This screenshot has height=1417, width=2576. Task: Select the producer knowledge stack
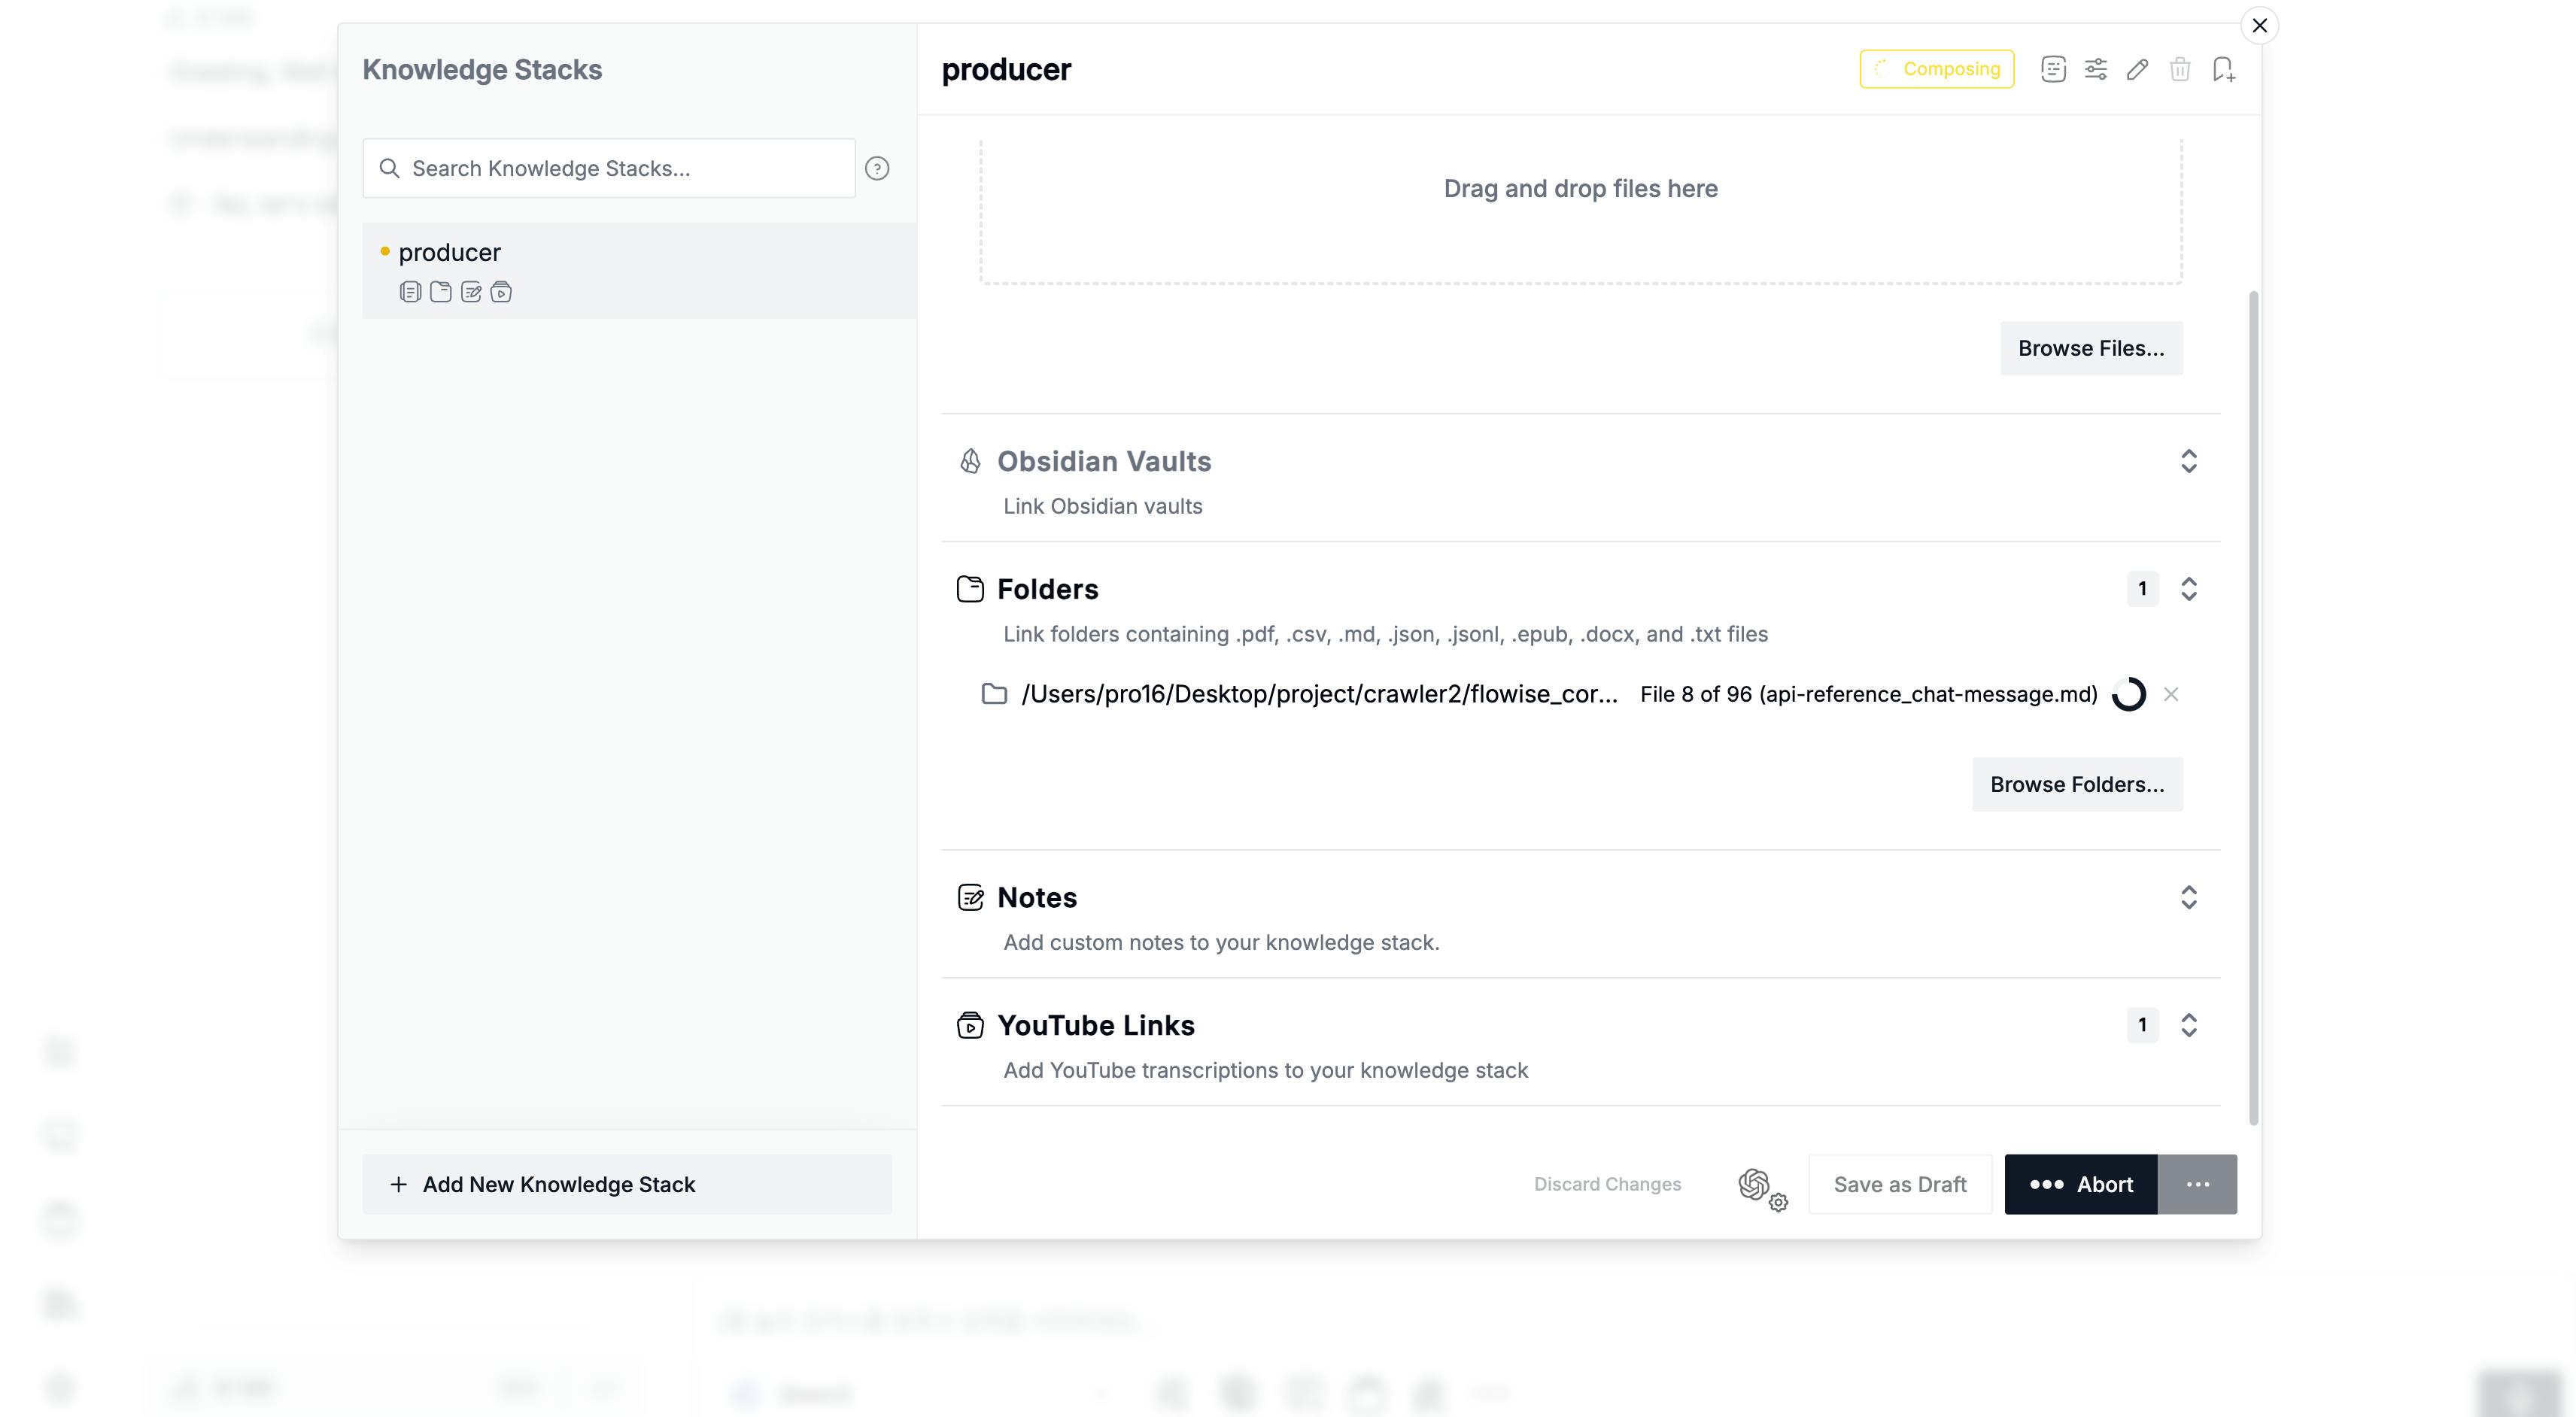pyautogui.click(x=450, y=253)
